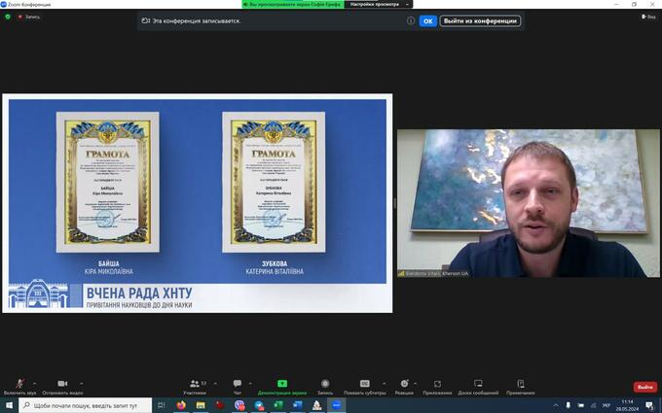The width and height of the screenshot is (662, 413).
Task: Click name ЗУБКОВА Катерина Віталіївна caption
Action: tap(275, 267)
